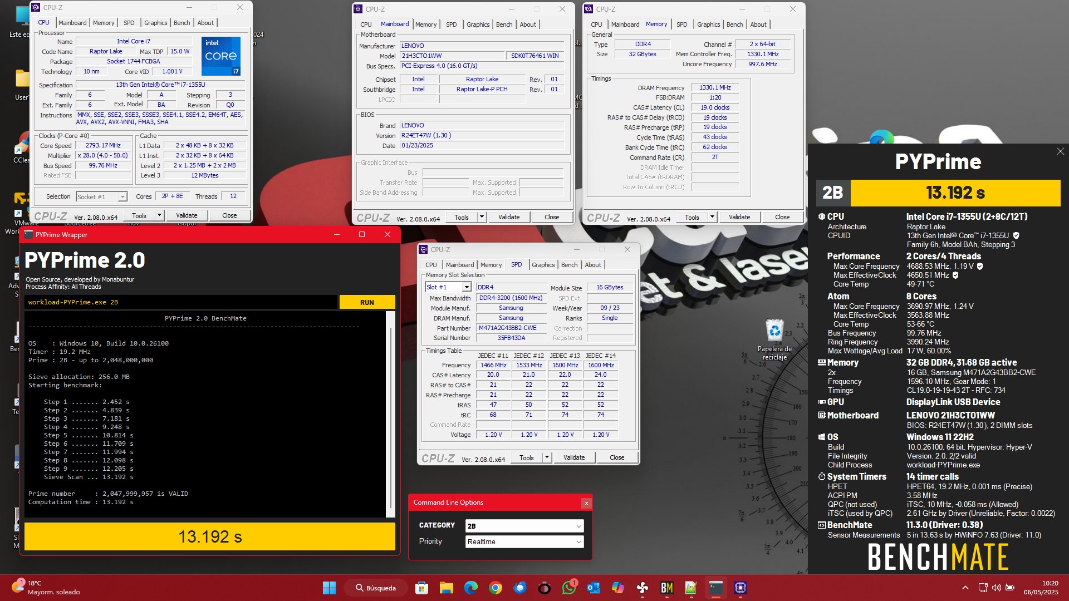Click the GPU icon in BenchMate panel
The image size is (1069, 601).
821,402
